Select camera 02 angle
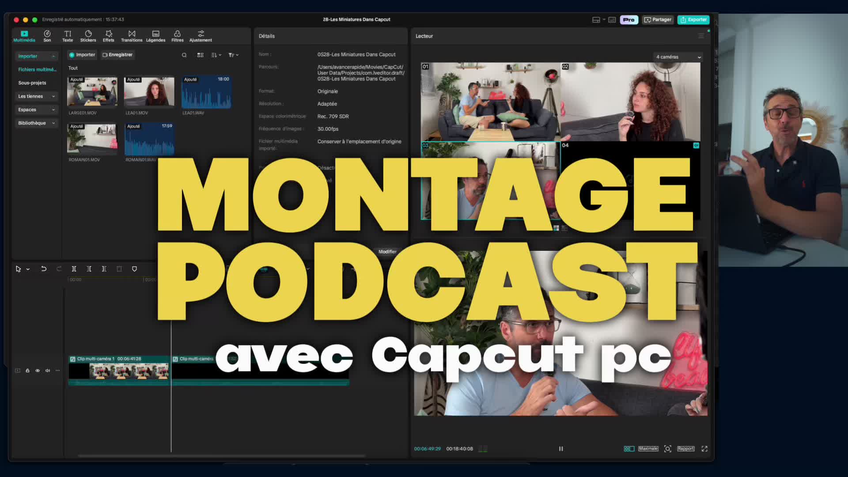Image resolution: width=848 pixels, height=477 pixels. coord(631,102)
